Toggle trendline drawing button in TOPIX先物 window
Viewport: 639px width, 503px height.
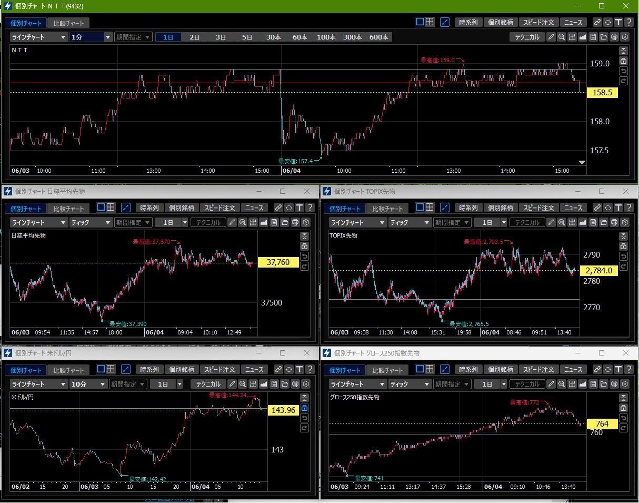tap(445, 208)
